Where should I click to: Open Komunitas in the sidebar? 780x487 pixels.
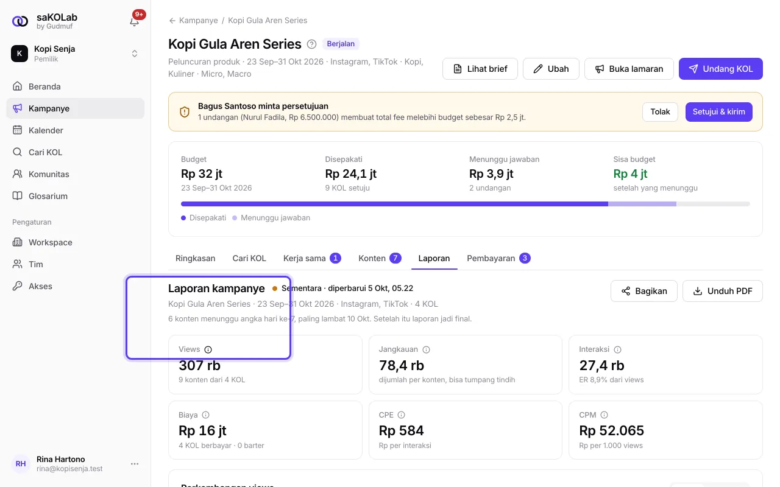point(76,174)
